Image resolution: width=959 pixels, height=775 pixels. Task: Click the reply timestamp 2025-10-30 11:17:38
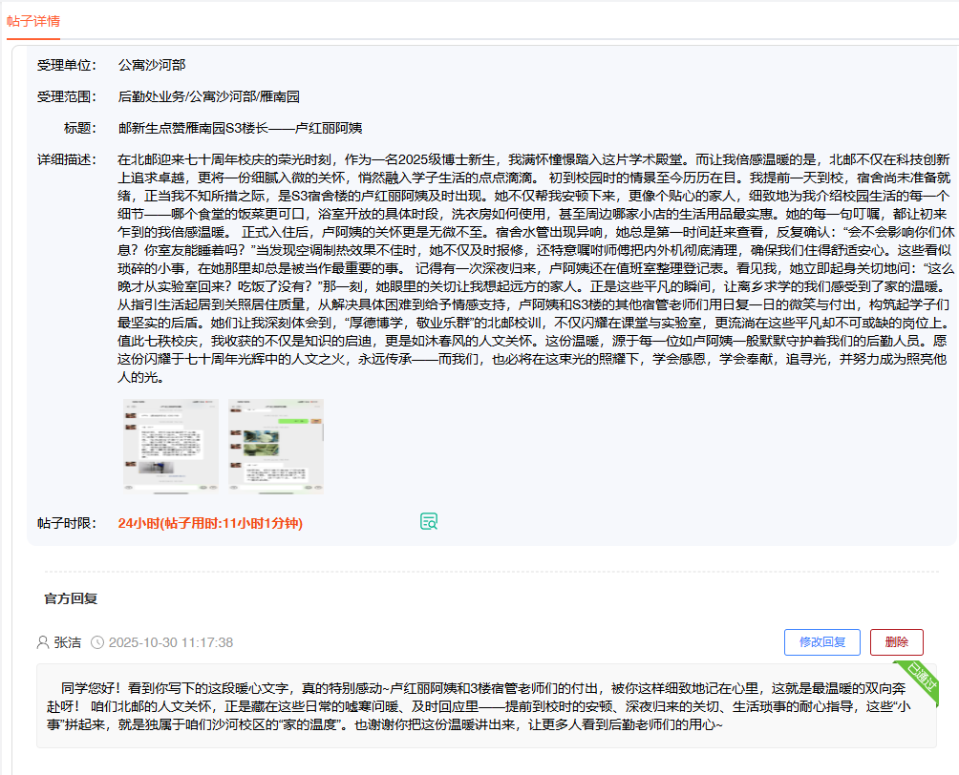(x=171, y=642)
